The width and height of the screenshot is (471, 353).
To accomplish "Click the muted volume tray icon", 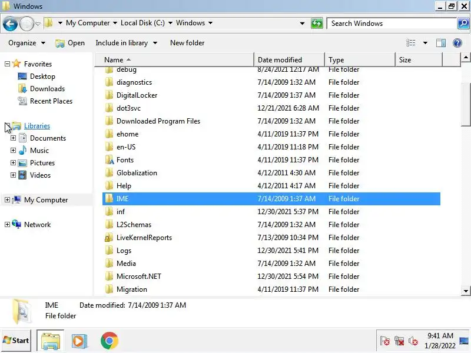I will tap(413, 341).
